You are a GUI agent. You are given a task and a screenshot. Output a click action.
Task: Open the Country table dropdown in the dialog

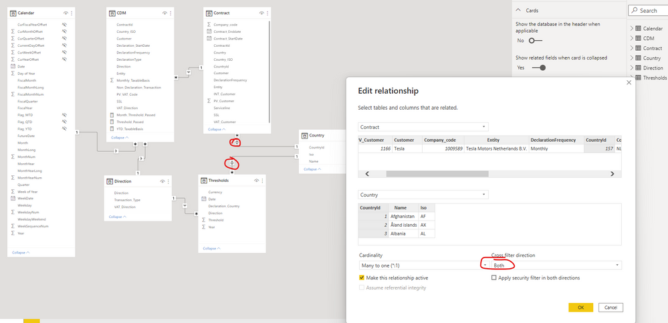pos(423,195)
